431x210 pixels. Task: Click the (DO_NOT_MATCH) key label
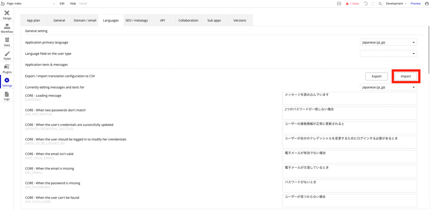[38, 114]
